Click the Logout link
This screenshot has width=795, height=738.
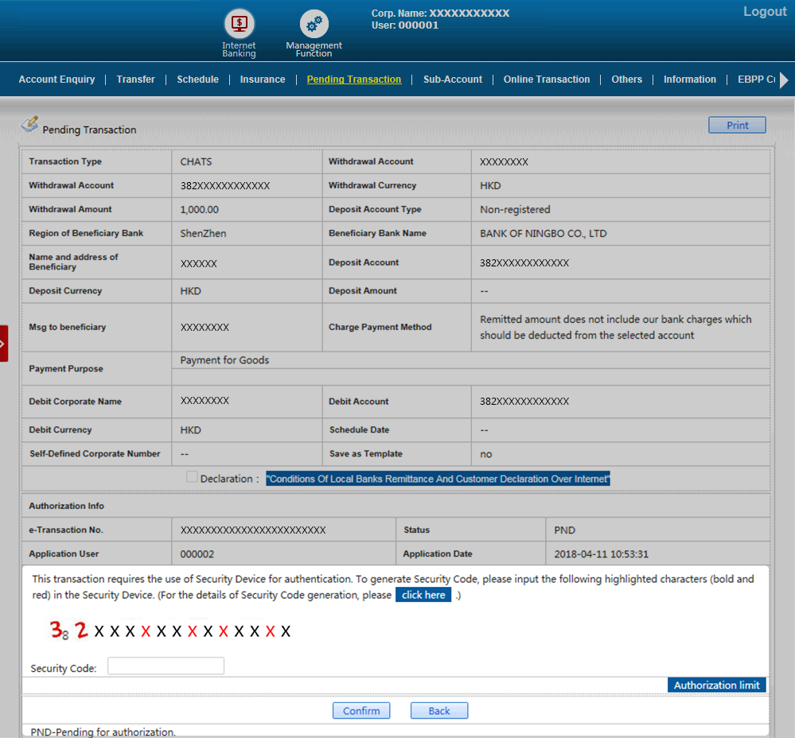click(x=764, y=12)
